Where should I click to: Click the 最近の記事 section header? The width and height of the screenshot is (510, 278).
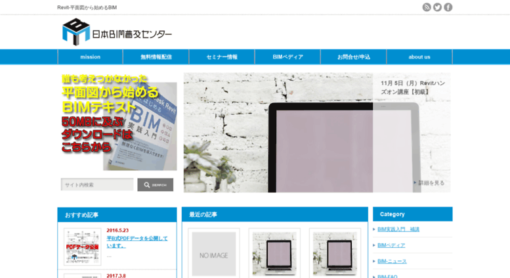275,214
